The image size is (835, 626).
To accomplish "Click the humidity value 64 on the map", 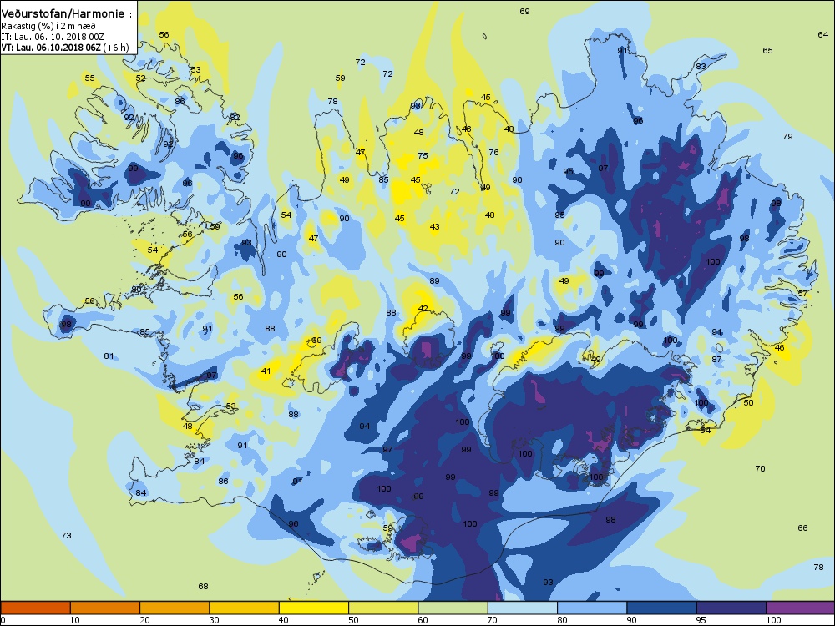I will (x=822, y=34).
